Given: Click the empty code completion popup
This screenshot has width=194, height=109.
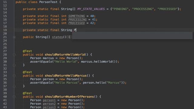Looking at the screenshot, I should tap(132, 35).
